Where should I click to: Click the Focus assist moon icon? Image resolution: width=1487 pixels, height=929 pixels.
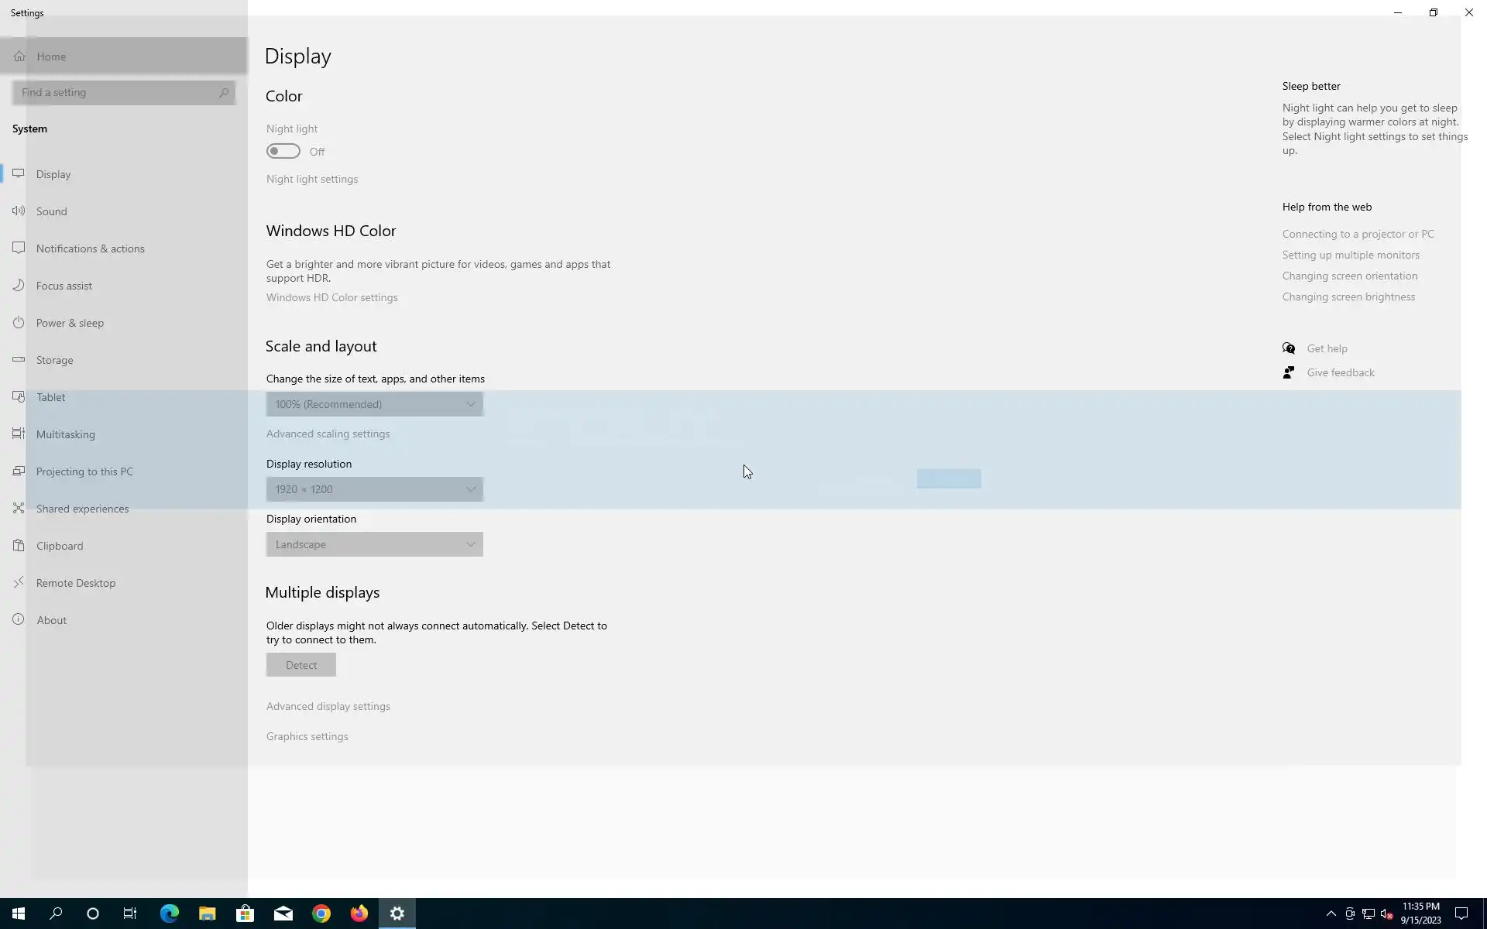[x=19, y=285]
